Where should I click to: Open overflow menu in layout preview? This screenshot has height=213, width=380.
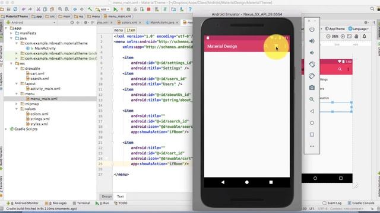(x=348, y=69)
